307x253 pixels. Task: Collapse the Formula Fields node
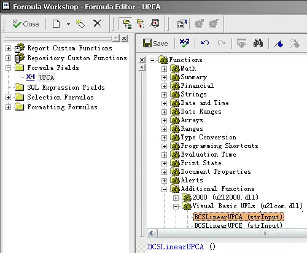8,68
